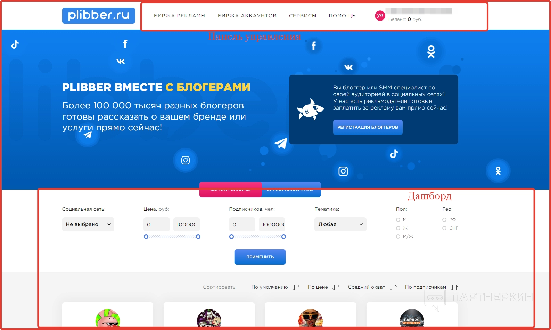Switch to the pink "Биржа рекламы" tab

click(x=230, y=190)
